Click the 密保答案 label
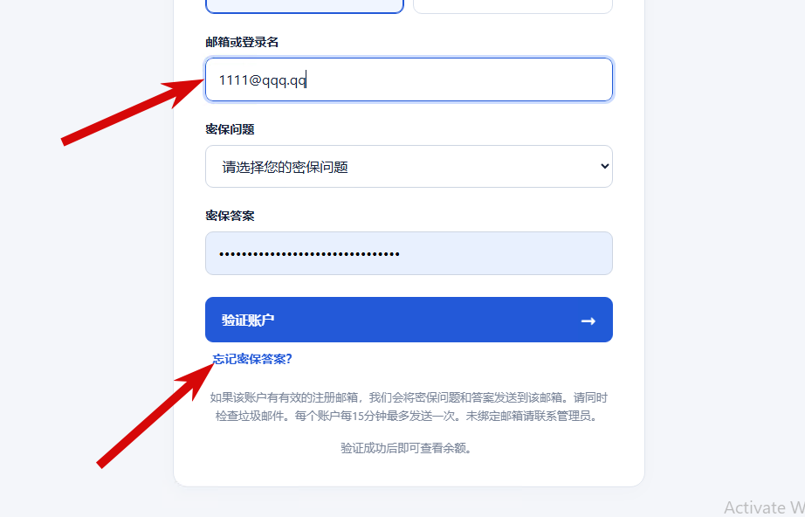 [x=230, y=216]
